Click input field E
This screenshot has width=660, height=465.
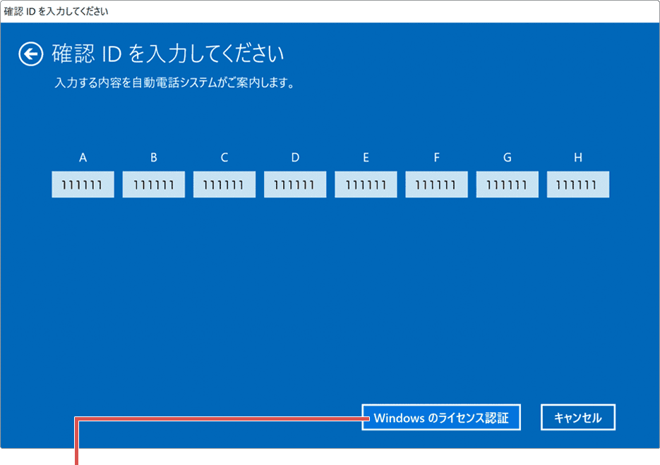366,184
